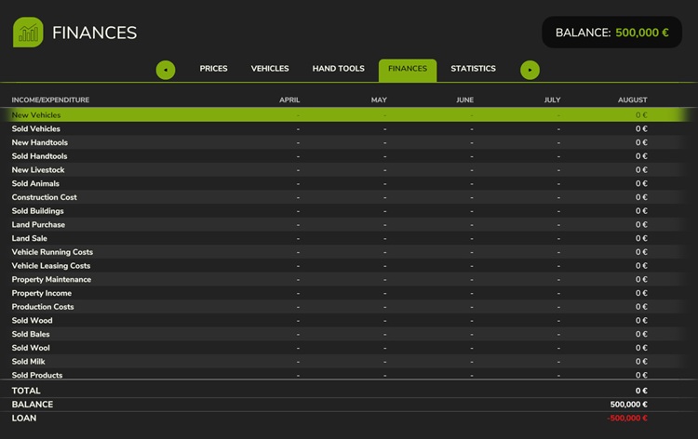Open the Prices tab

point(213,69)
